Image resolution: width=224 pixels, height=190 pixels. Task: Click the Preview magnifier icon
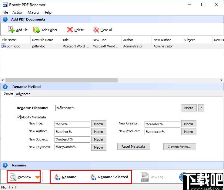(x=13, y=177)
